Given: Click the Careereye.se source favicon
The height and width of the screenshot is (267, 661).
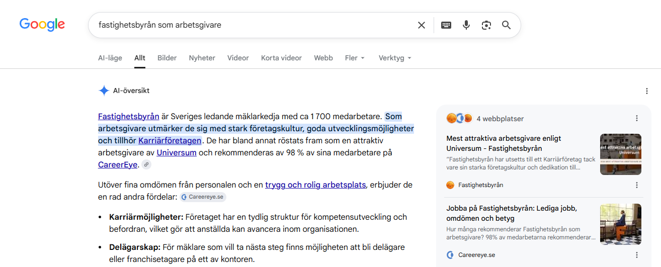Looking at the screenshot, I should 450,255.
